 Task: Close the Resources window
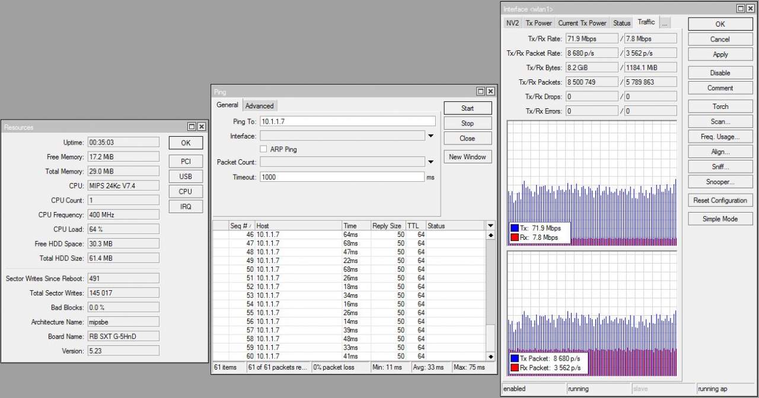(x=202, y=127)
